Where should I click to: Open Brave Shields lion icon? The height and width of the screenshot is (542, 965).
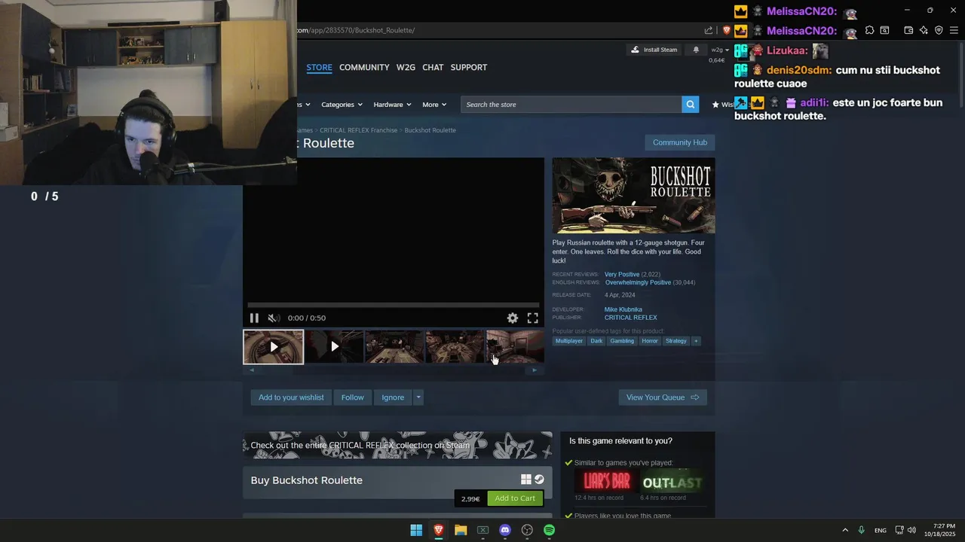point(727,30)
